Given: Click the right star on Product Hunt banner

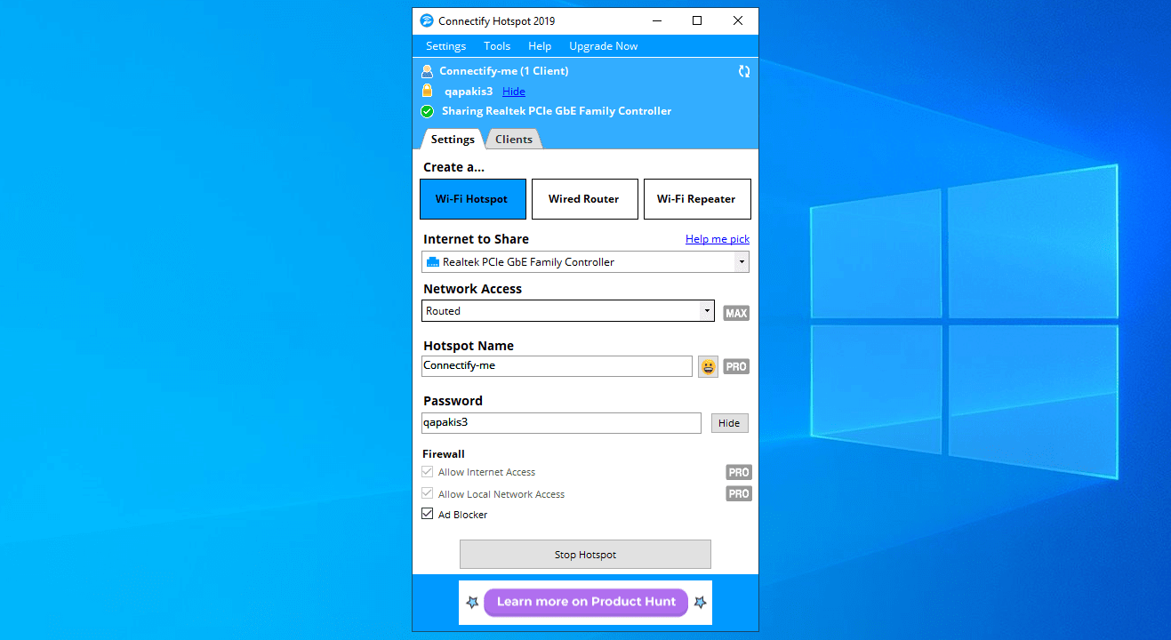Looking at the screenshot, I should tap(700, 602).
